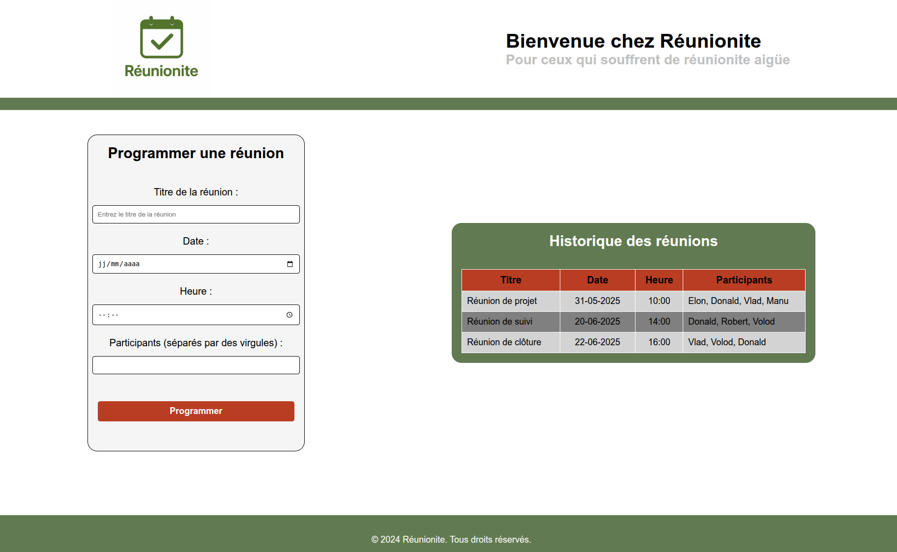Click the 31-05-2025 date cell
897x552 pixels.
click(x=597, y=301)
